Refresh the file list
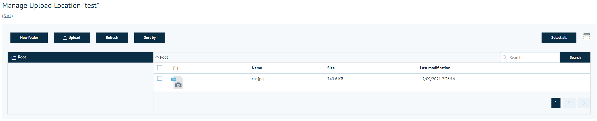 [x=112, y=38]
